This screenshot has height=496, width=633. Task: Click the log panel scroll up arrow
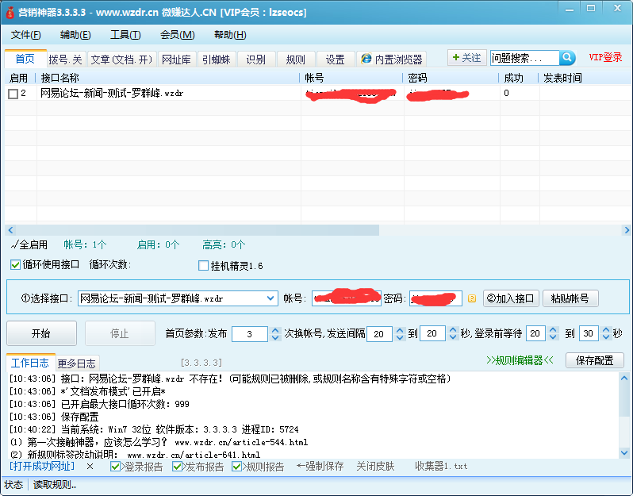(x=624, y=379)
